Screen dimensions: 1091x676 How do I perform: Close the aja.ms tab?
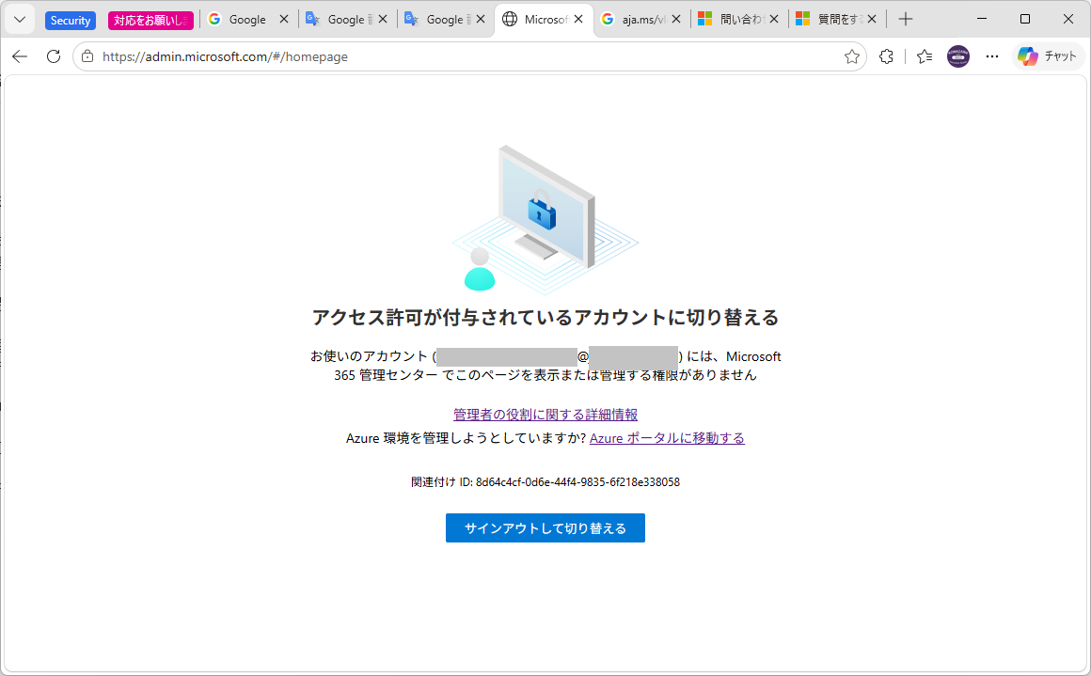tap(675, 20)
